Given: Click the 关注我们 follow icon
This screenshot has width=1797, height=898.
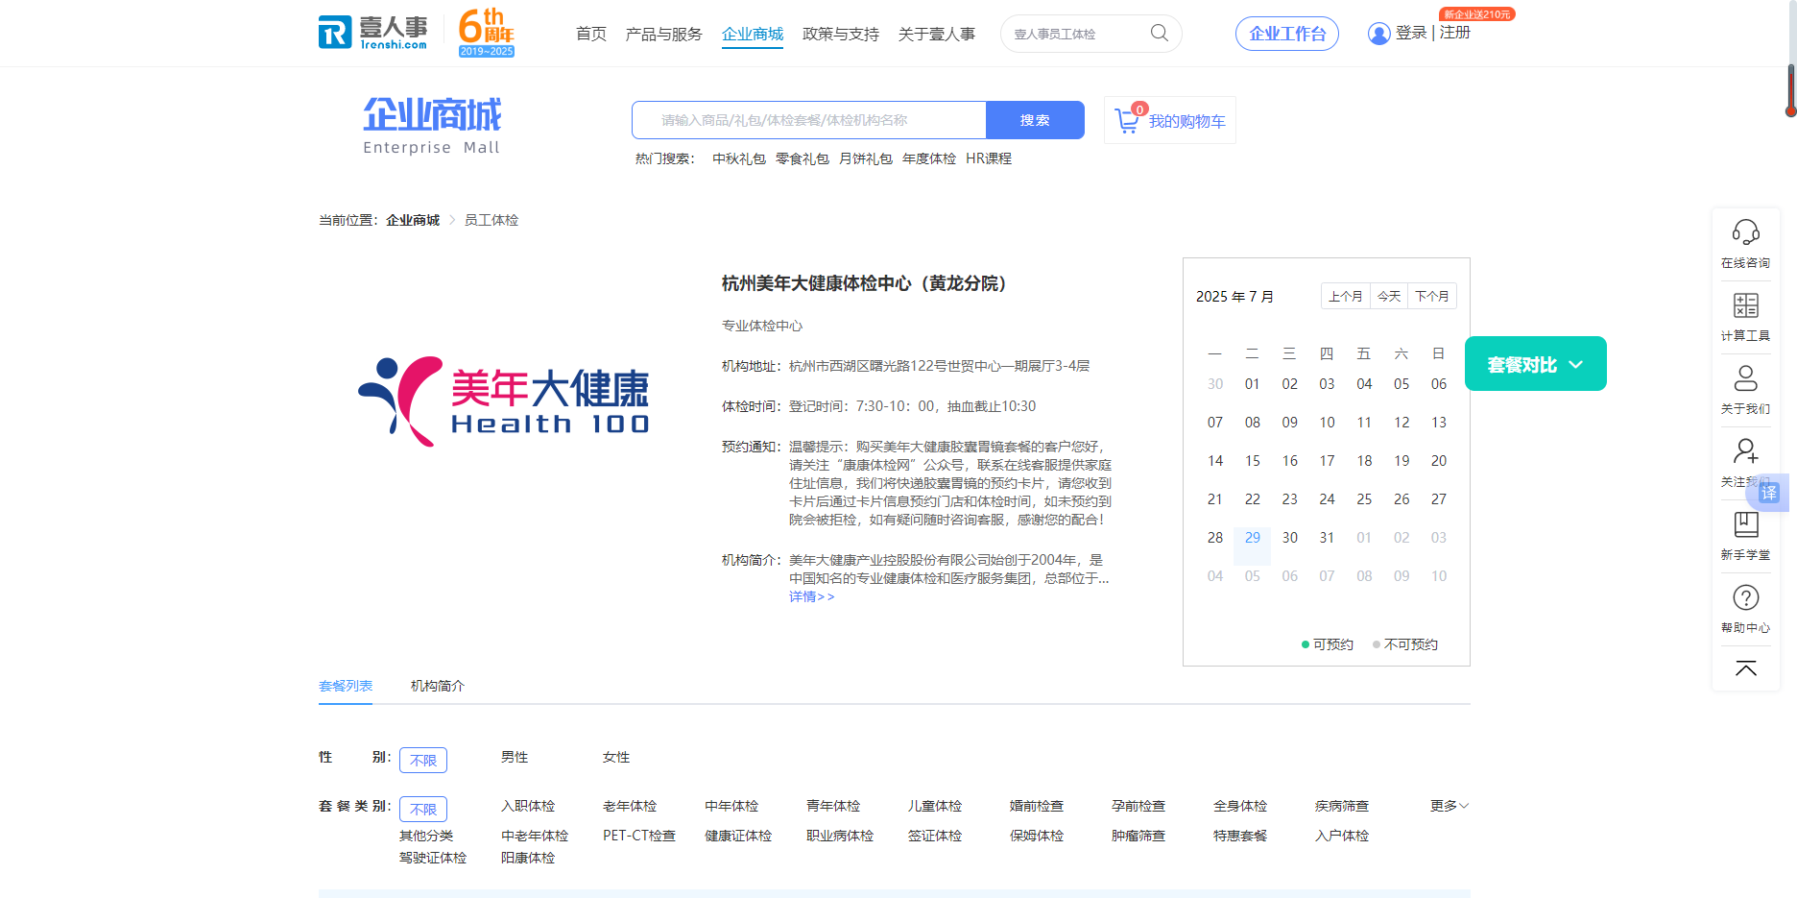Looking at the screenshot, I should pyautogui.click(x=1745, y=451).
